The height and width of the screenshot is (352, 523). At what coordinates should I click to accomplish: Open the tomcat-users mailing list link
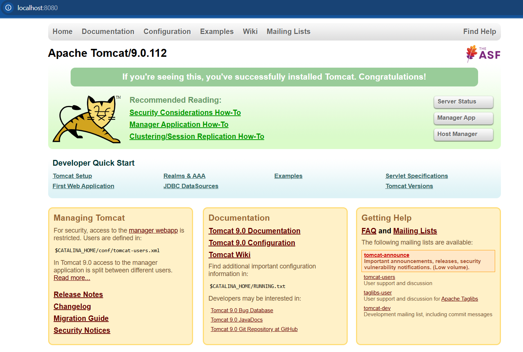click(x=379, y=277)
